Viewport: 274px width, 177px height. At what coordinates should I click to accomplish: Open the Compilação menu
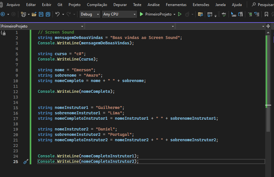[97, 5]
